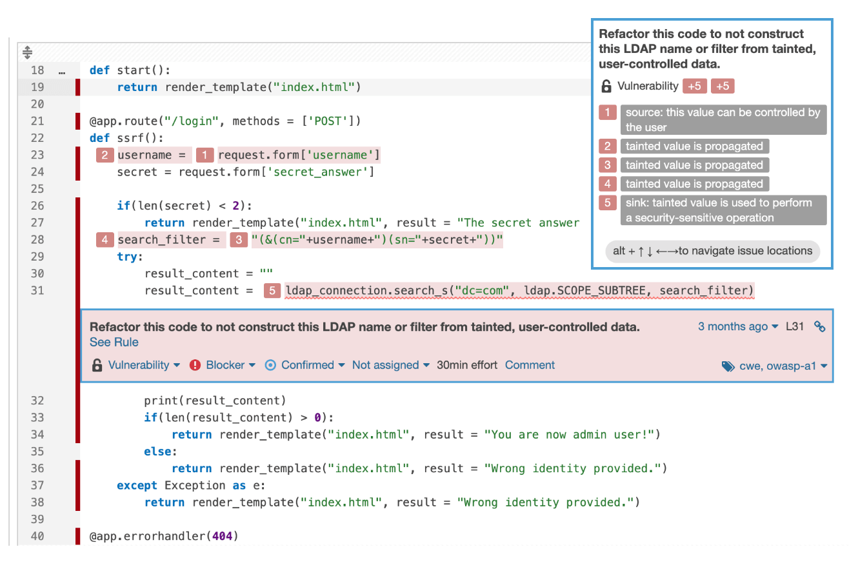Click the ellipsis next to line 18

click(x=62, y=70)
